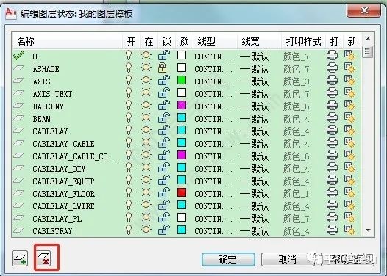387x276 pixels.
Task: Toggle the freeze sun icon for layer 0
Action: pyautogui.click(x=146, y=55)
